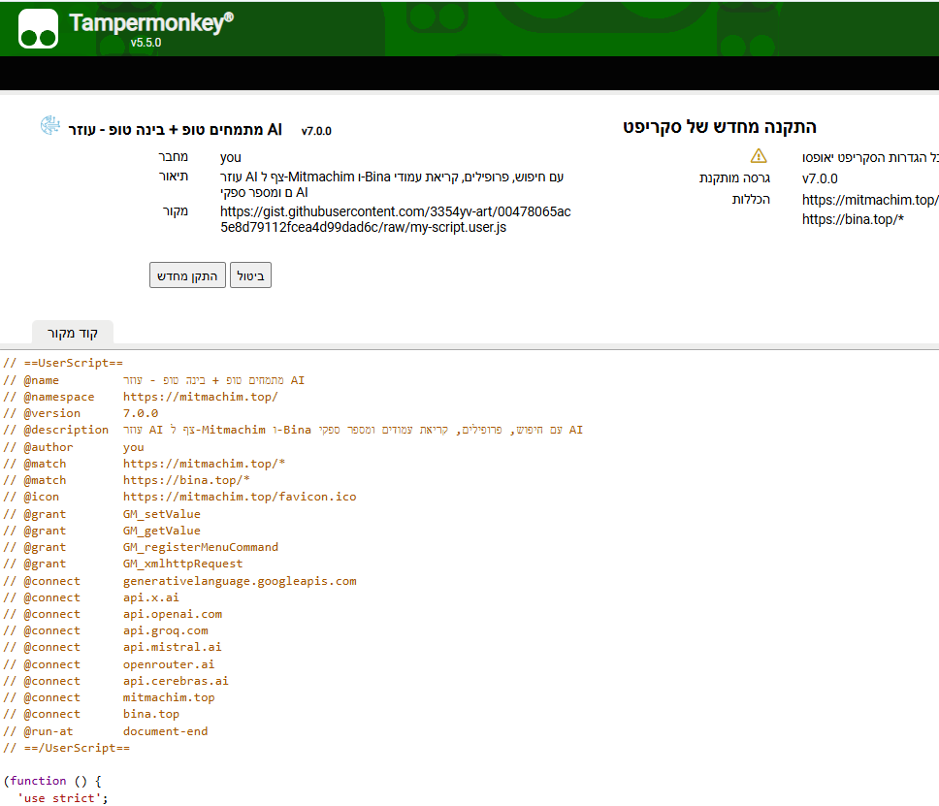
Task: Click the @connect mitmachim.top code line
Action: (109, 697)
